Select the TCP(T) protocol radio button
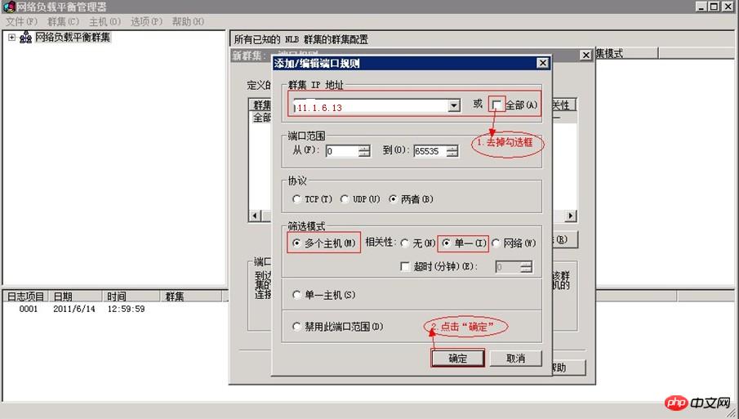Viewport: 739px width, 419px height. [296, 199]
